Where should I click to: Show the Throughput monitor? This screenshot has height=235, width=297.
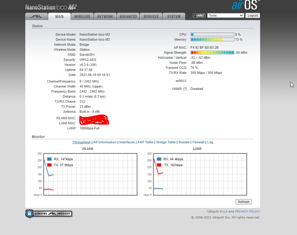click(81, 142)
